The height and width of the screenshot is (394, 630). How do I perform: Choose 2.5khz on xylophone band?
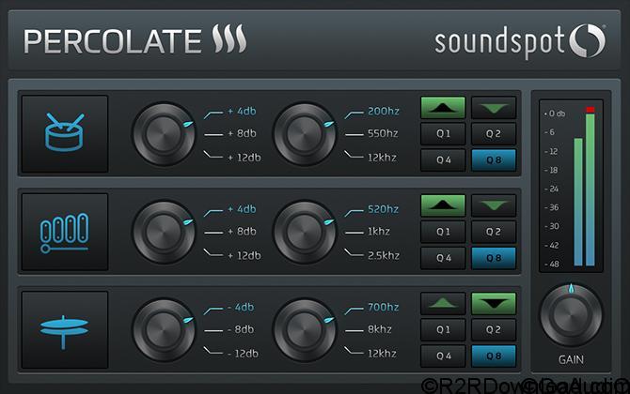[x=384, y=256]
